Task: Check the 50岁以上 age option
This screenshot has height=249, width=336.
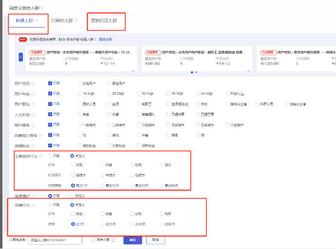Action: [228, 93]
